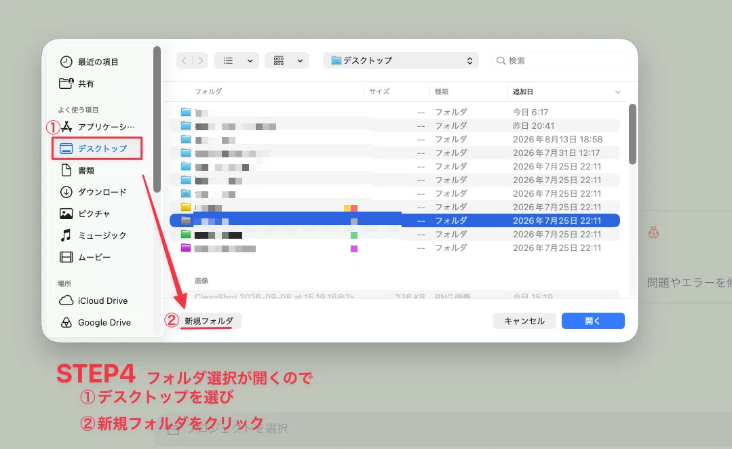Switch to list view icon
Viewport: 732px width, 449px height.
coord(228,60)
